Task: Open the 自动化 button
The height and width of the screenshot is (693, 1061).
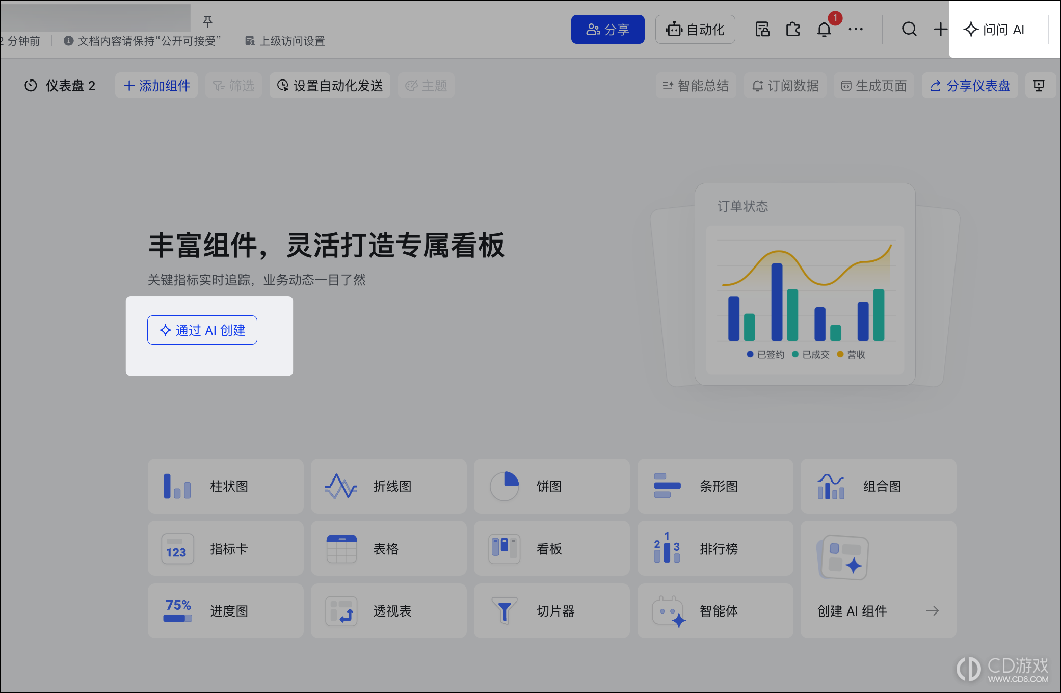Action: pos(695,30)
